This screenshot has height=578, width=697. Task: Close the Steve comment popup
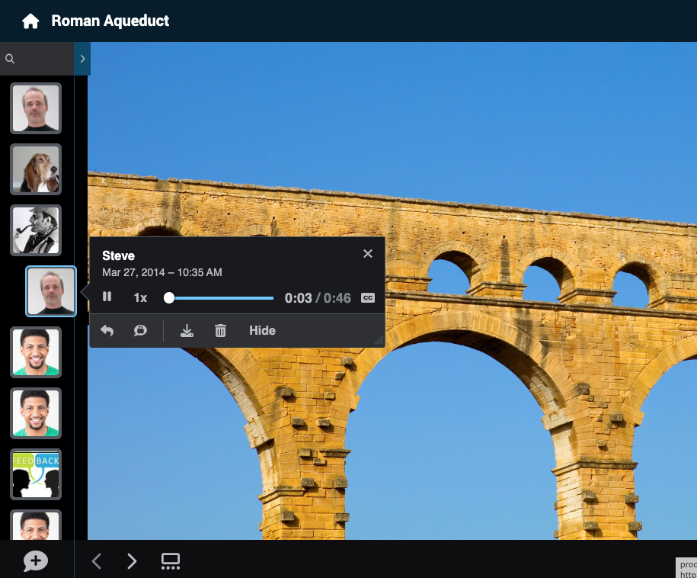[368, 254]
